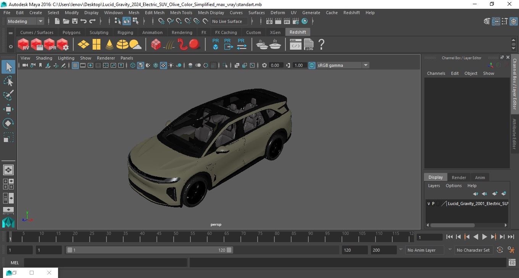Click the red snake-shaped Redshift icon

click(182, 45)
